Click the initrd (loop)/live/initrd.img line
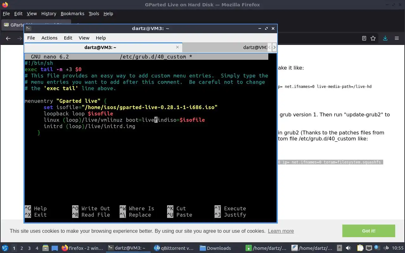Image resolution: width=405 pixels, height=253 pixels. pyautogui.click(x=90, y=126)
